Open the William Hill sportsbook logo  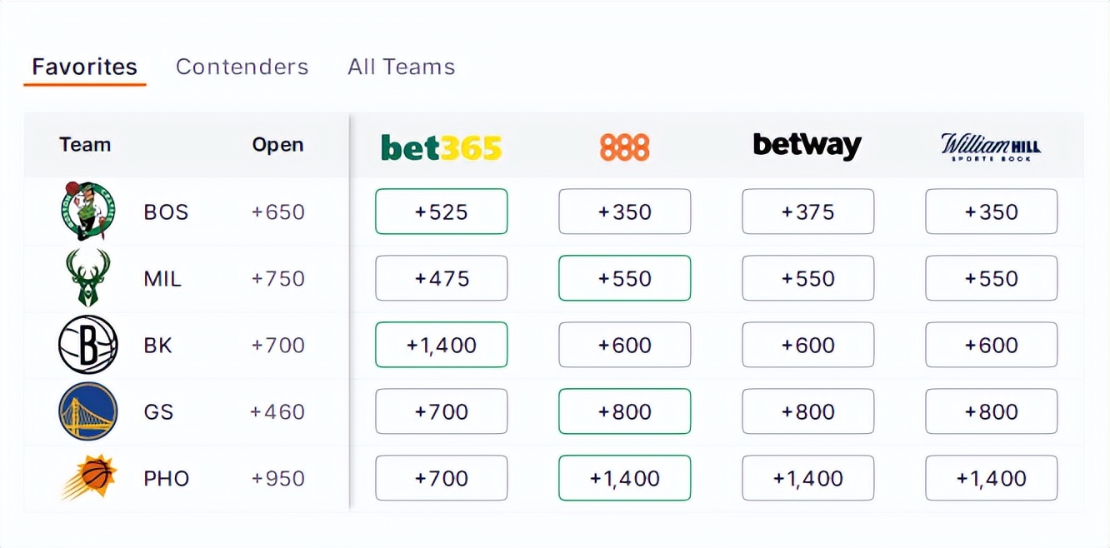click(991, 147)
